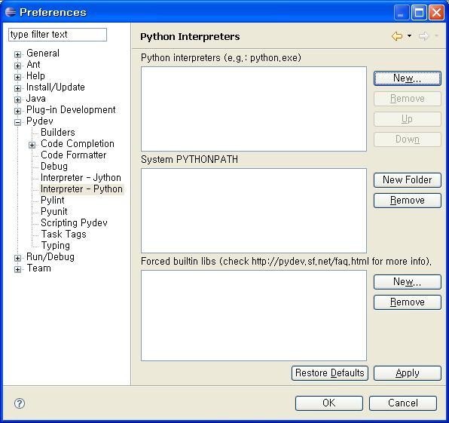
Task: Open the back history dropdown arrow
Action: tap(410, 36)
